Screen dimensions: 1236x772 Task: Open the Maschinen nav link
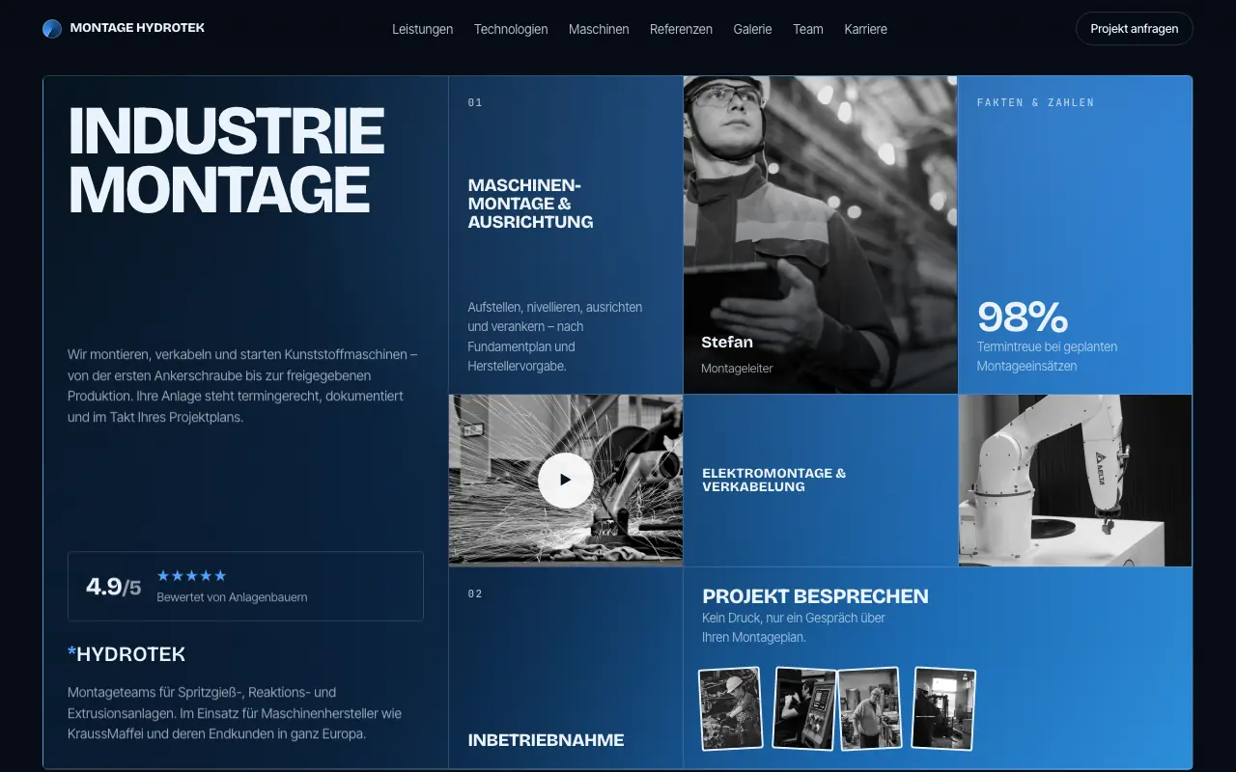coord(599,29)
